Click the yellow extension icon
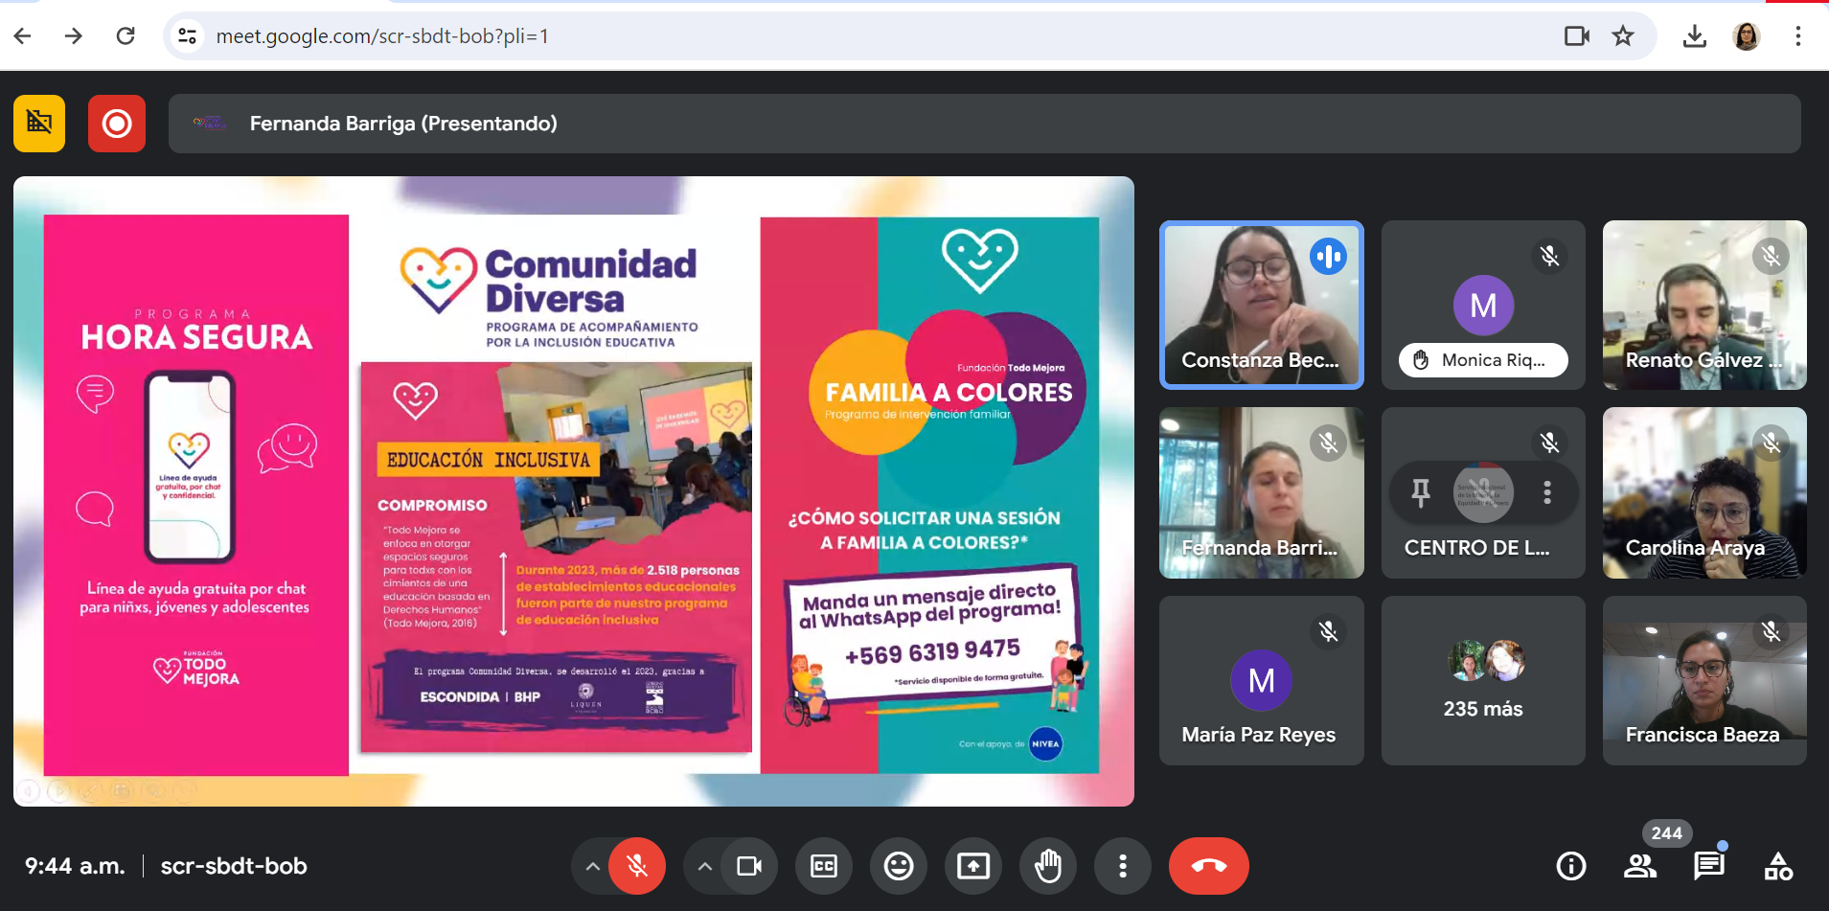1829x911 pixels. coord(39,124)
